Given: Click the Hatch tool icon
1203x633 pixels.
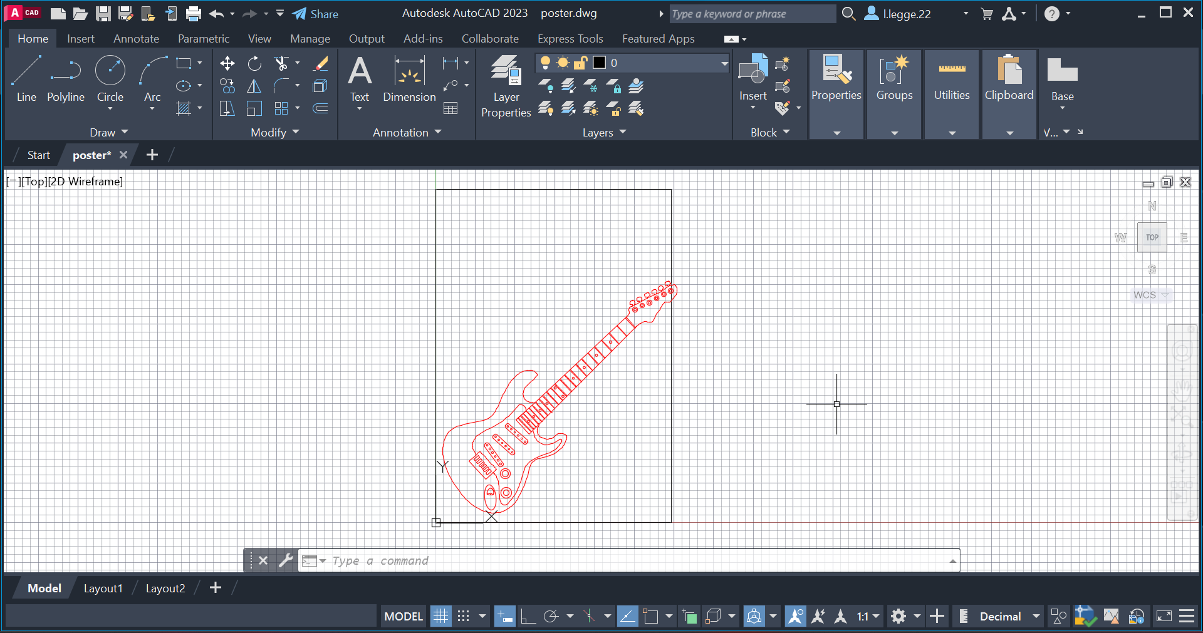Looking at the screenshot, I should (184, 108).
